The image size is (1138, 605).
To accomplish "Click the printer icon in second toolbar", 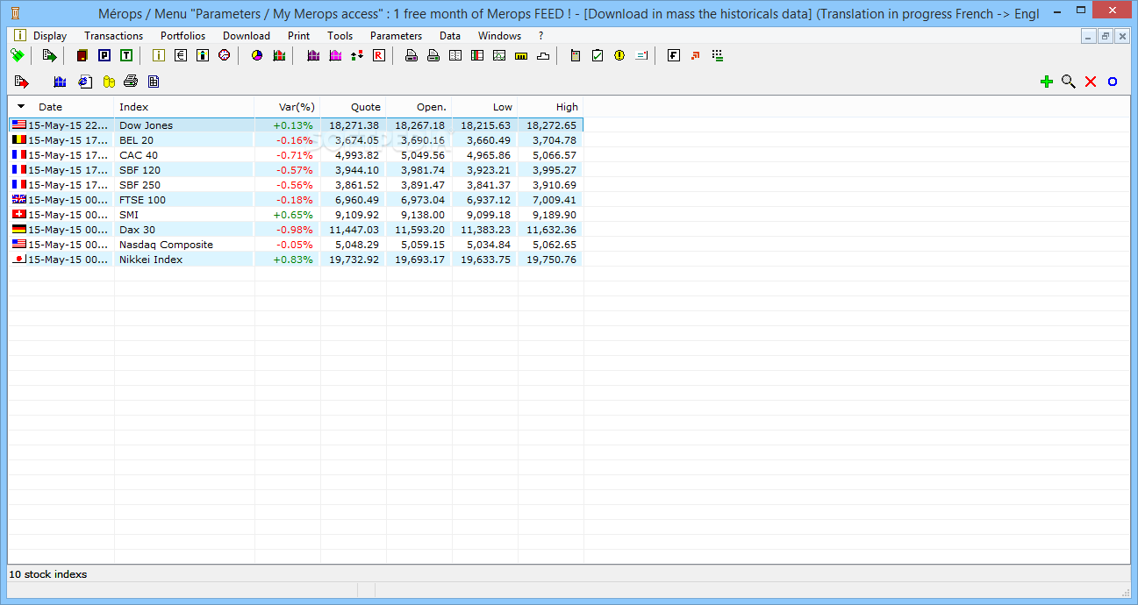I will tap(131, 82).
